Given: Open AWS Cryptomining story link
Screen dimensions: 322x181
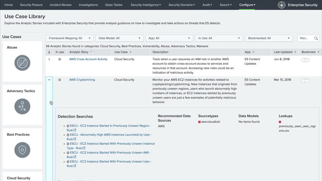Looking at the screenshot, I should (82, 80).
